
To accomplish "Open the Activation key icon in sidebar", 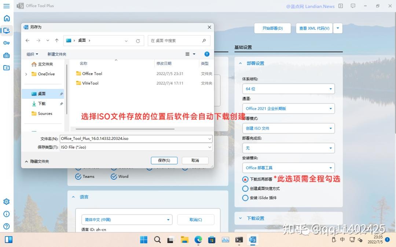I will [x=6, y=43].
